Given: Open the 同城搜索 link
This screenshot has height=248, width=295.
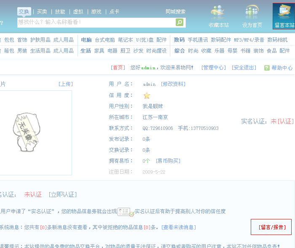Looking at the screenshot, I should coord(175,12).
